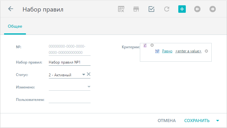
Task: Add a criteria condition with plus icon
Action: (152, 45)
